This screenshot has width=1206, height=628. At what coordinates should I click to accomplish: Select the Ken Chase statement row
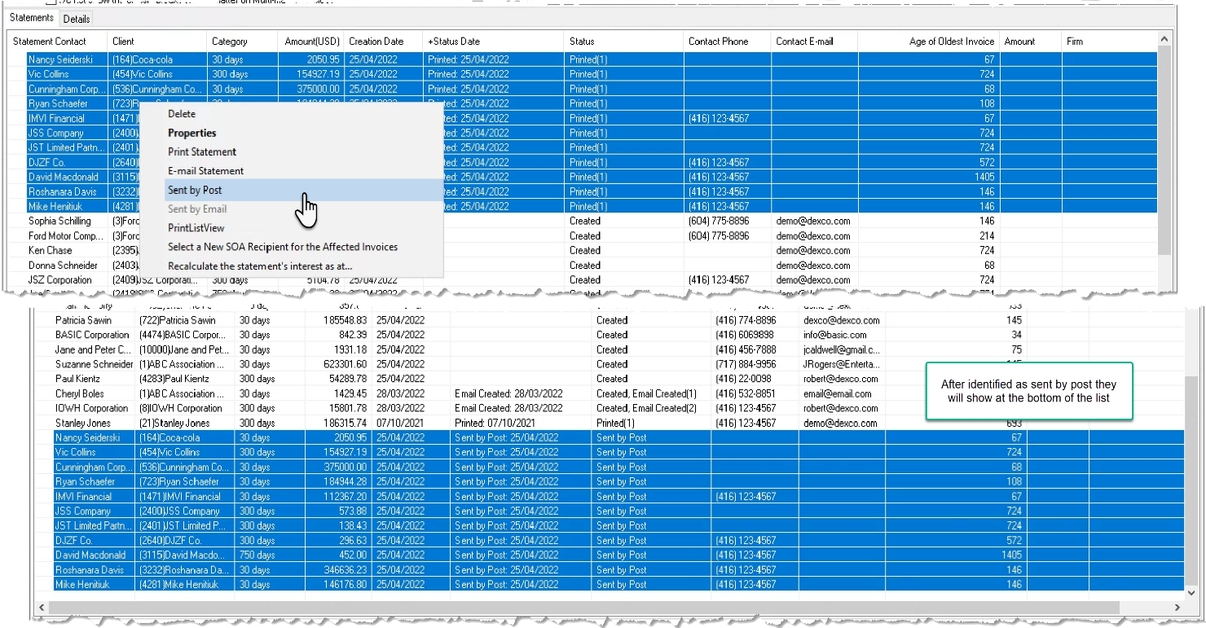590,251
